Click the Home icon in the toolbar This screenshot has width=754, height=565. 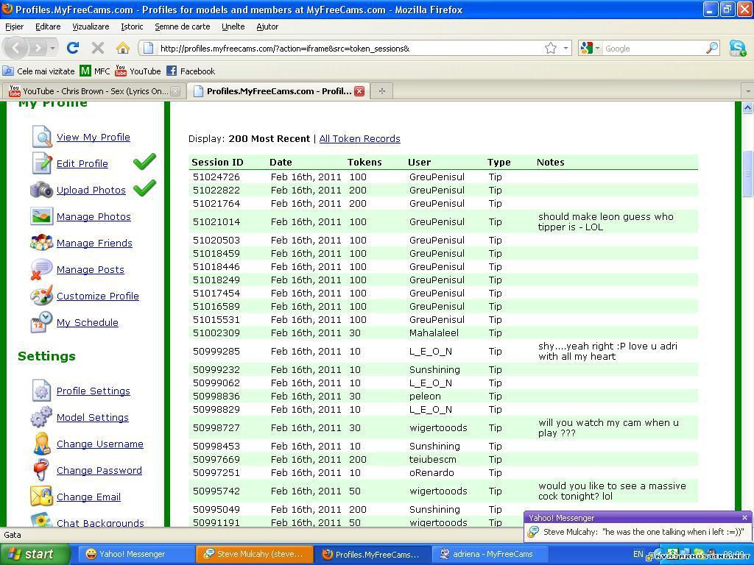click(122, 48)
